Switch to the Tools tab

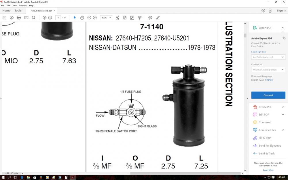tap(18, 10)
